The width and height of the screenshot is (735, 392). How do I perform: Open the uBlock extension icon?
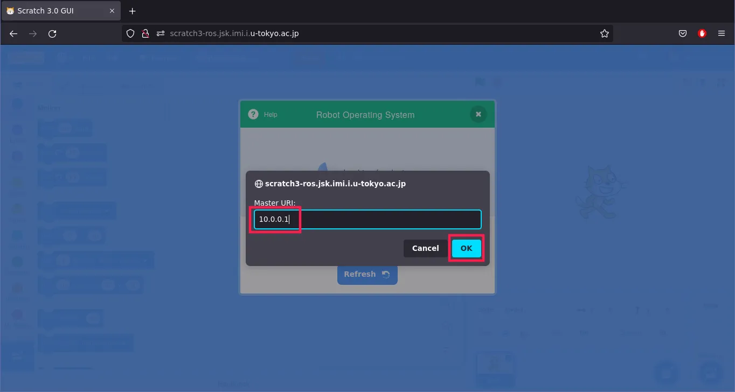(702, 33)
